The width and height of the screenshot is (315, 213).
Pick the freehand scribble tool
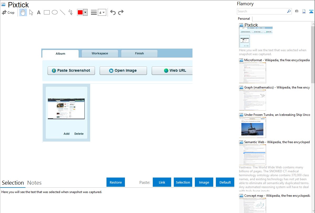70,12
